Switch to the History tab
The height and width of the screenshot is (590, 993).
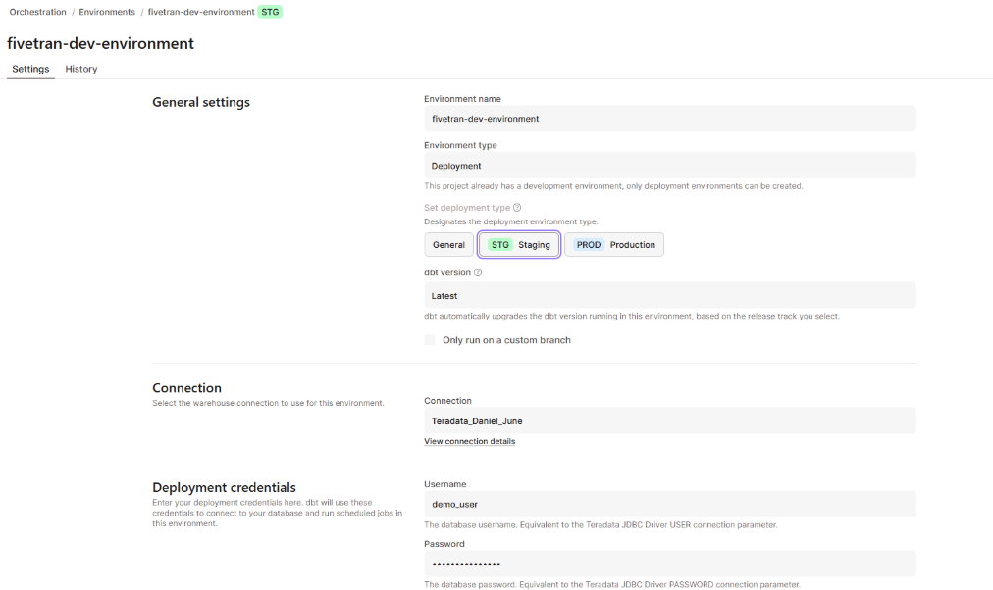click(x=81, y=69)
